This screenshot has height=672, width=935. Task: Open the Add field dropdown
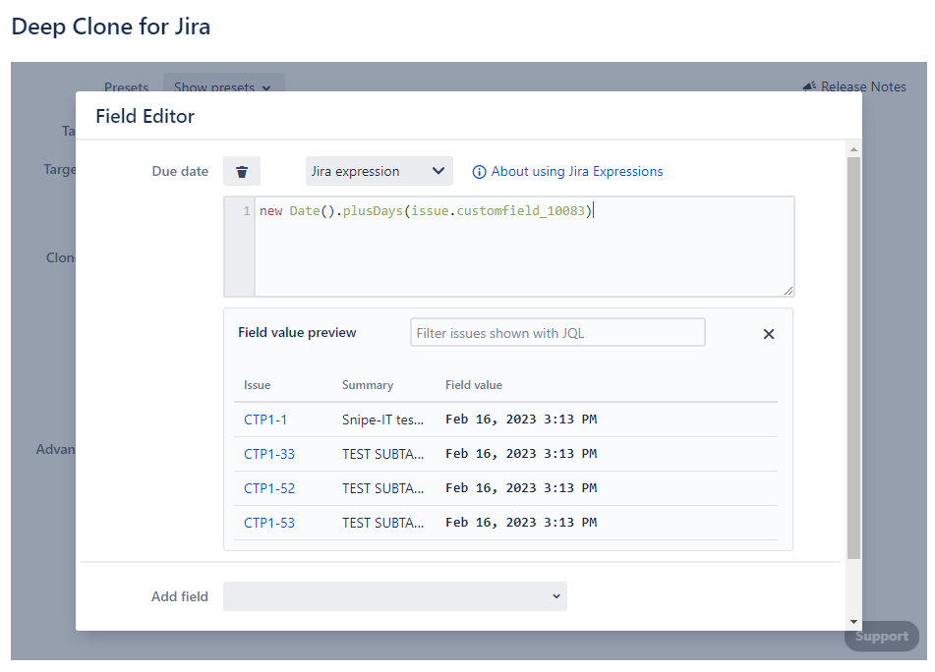[x=395, y=596]
